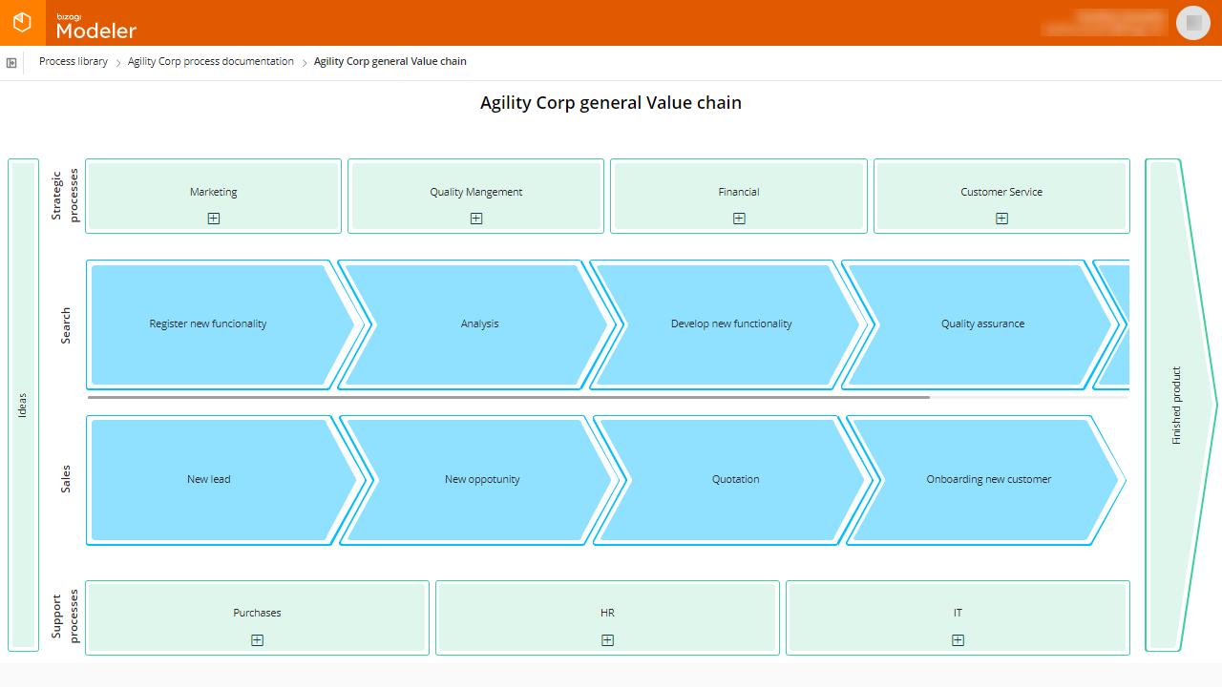This screenshot has width=1222, height=689.
Task: Click the Analysis chevron step
Action: click(479, 324)
